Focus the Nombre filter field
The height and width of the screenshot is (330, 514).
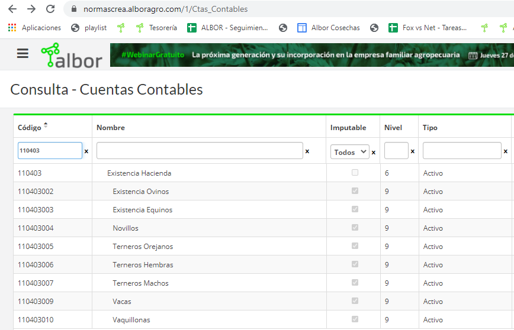click(200, 151)
